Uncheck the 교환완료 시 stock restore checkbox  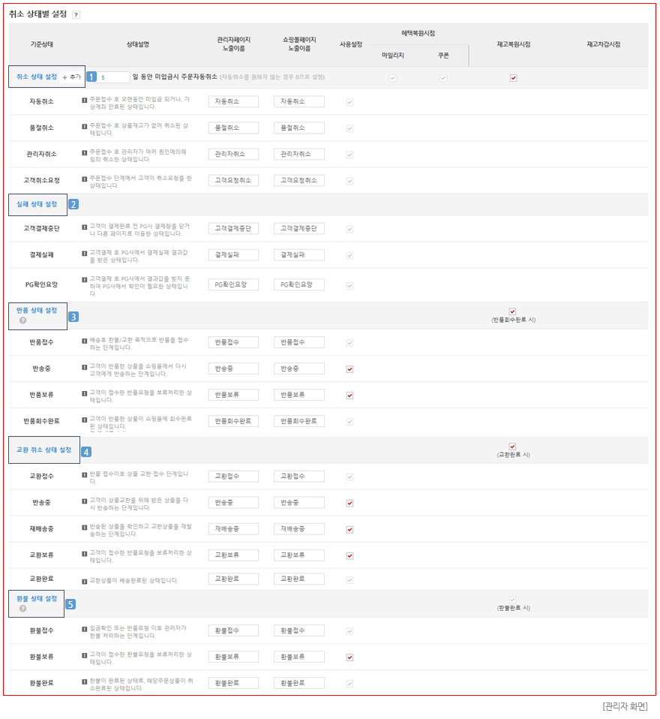tap(512, 446)
